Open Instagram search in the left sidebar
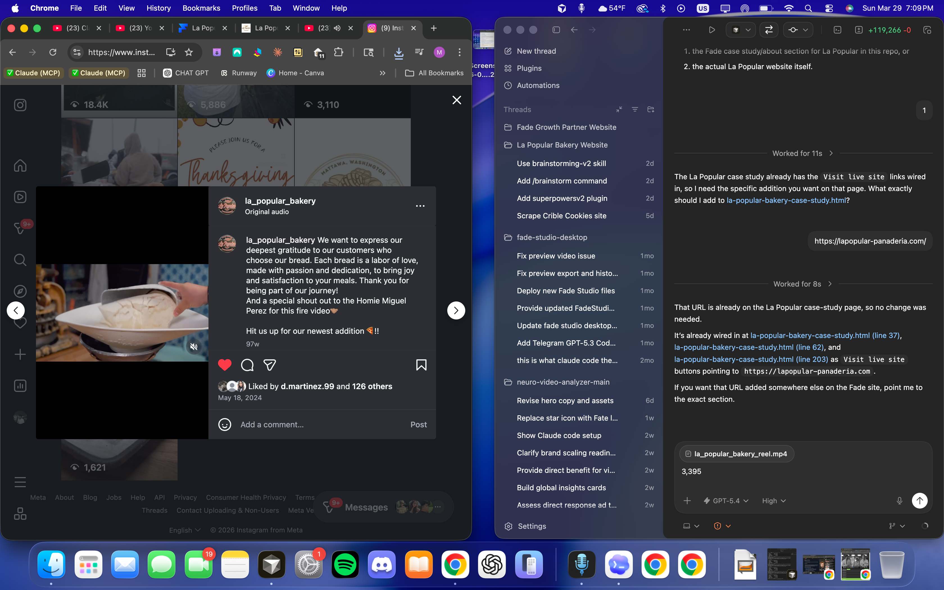This screenshot has height=590, width=944. tap(20, 260)
